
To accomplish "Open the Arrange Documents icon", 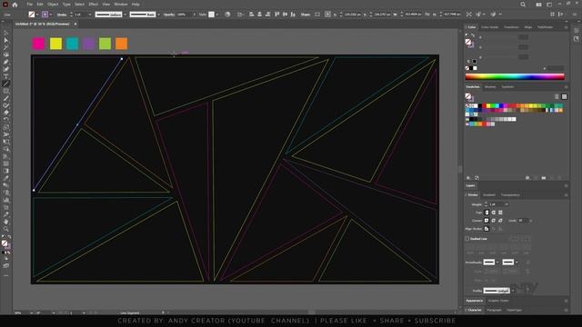I will coord(538,5).
